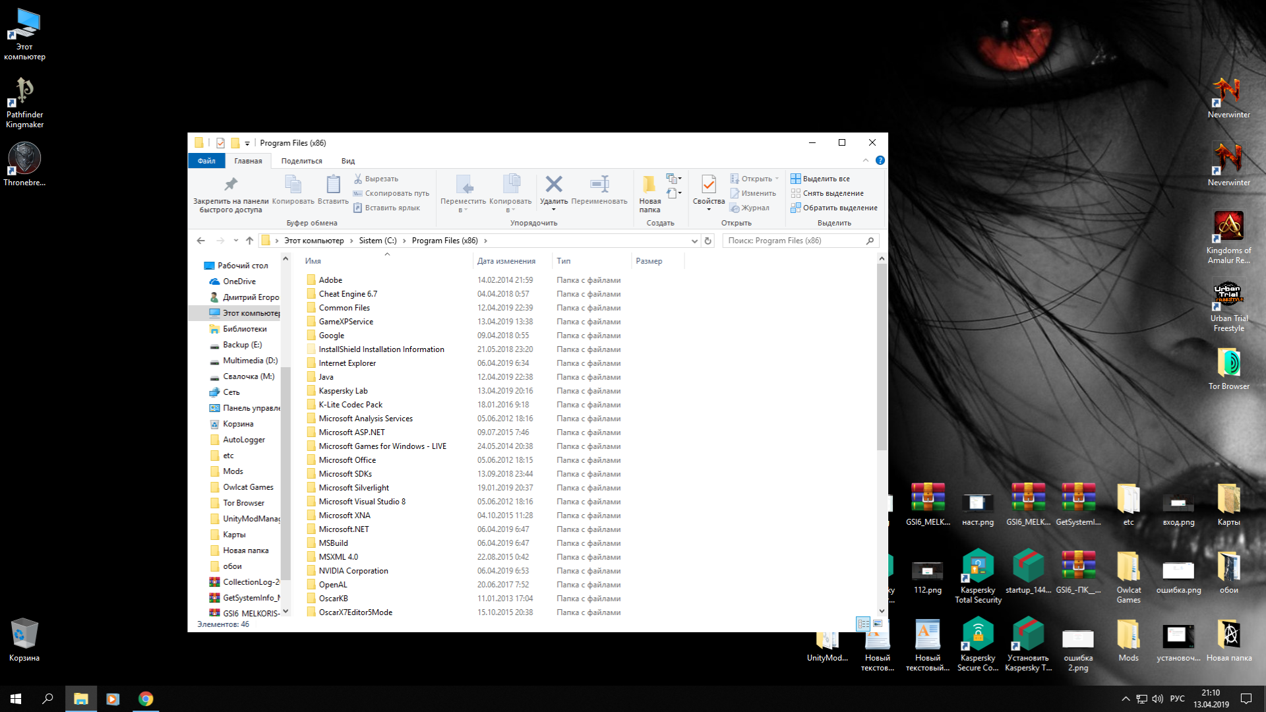Click the file list vertical scrollbar
Screen dimensions: 1266x712
(x=882, y=356)
